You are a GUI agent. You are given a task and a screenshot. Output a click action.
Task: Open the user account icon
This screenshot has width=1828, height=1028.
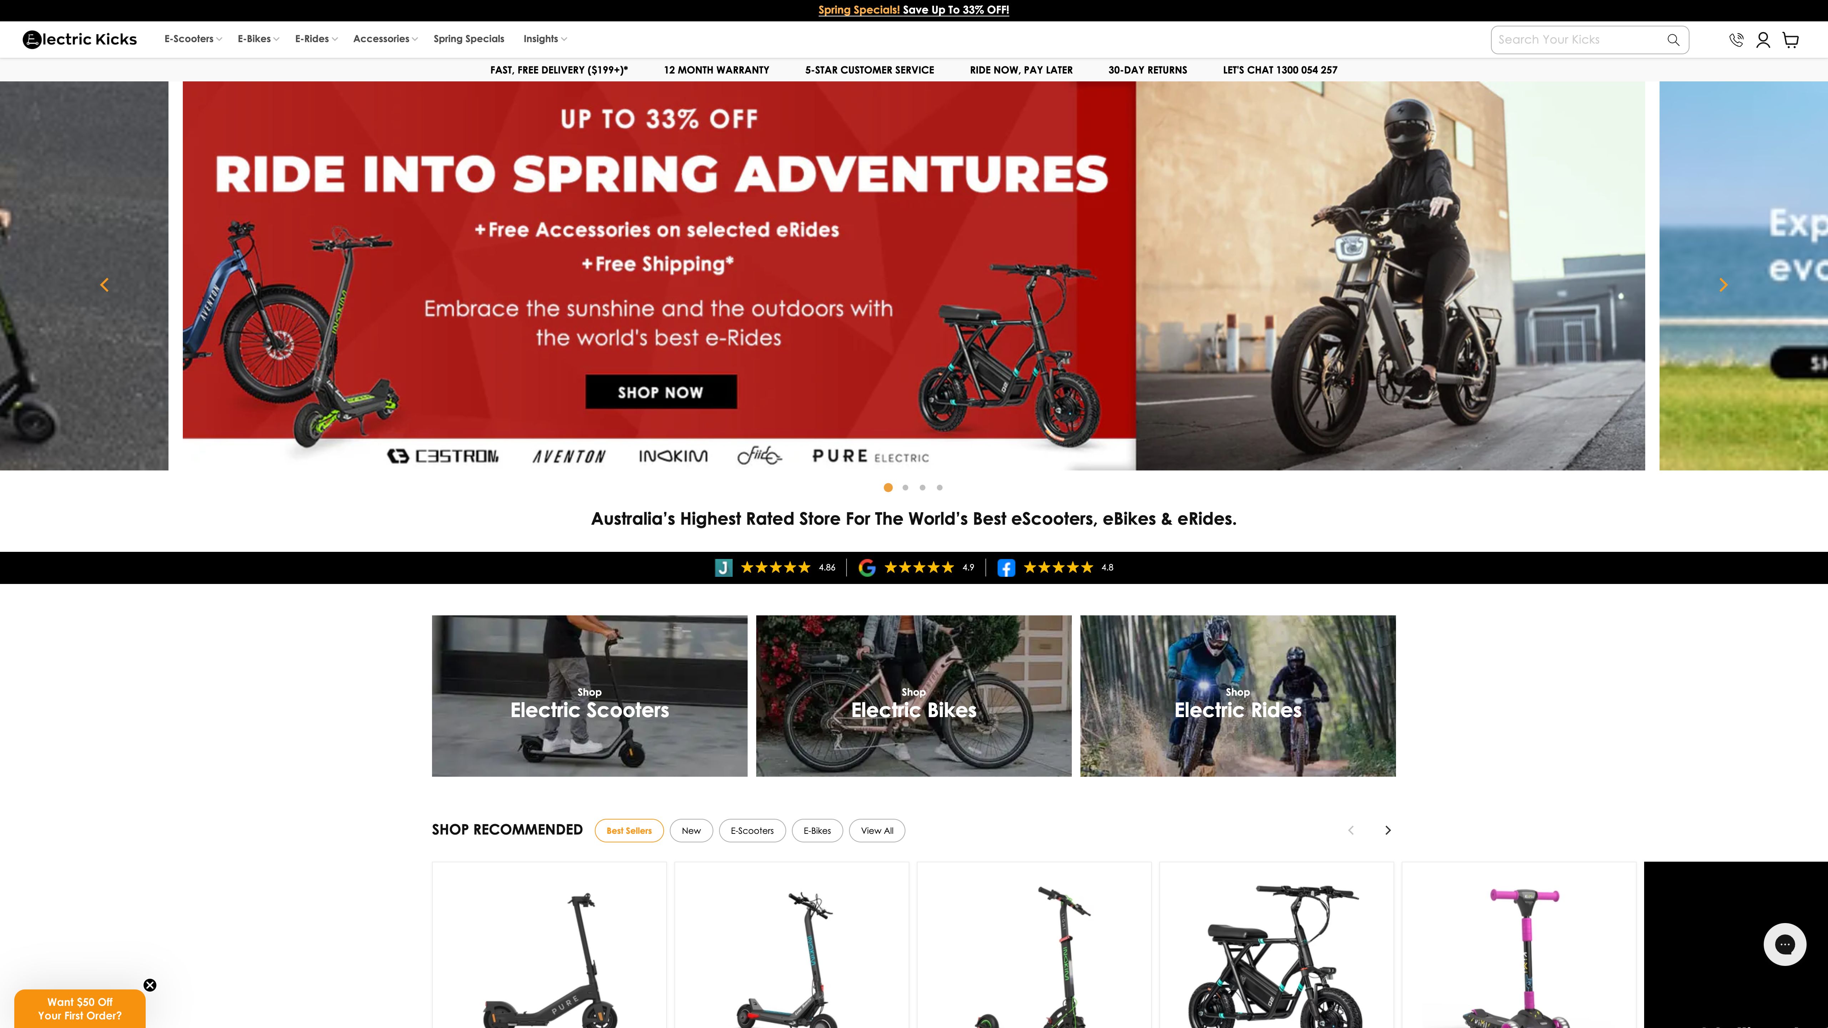(1763, 40)
